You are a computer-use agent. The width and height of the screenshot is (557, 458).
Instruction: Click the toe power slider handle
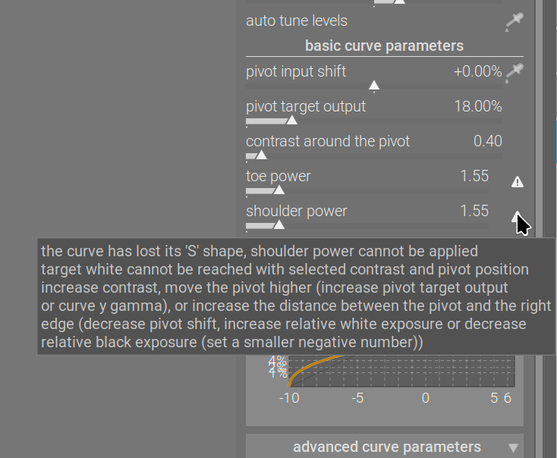(278, 190)
